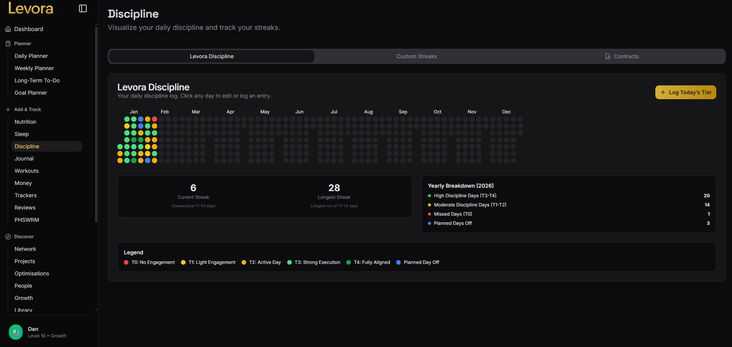Click the sidebar scrollbar thumb
This screenshot has height=347, width=732.
click(x=96, y=123)
